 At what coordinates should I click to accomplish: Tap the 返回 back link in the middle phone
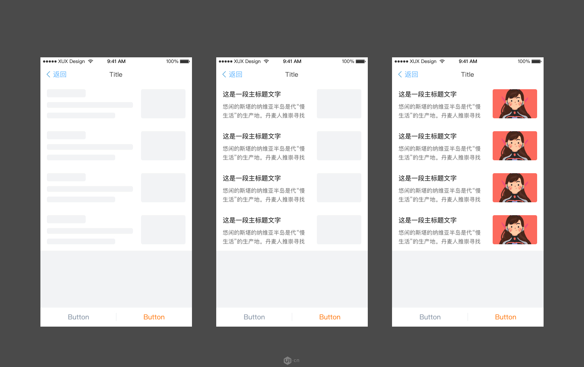(232, 74)
